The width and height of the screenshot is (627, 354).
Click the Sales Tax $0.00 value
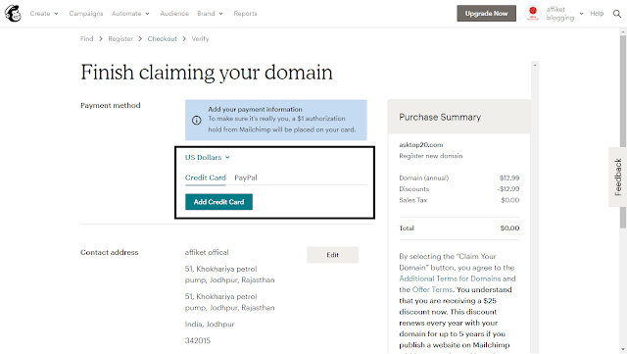click(x=509, y=200)
